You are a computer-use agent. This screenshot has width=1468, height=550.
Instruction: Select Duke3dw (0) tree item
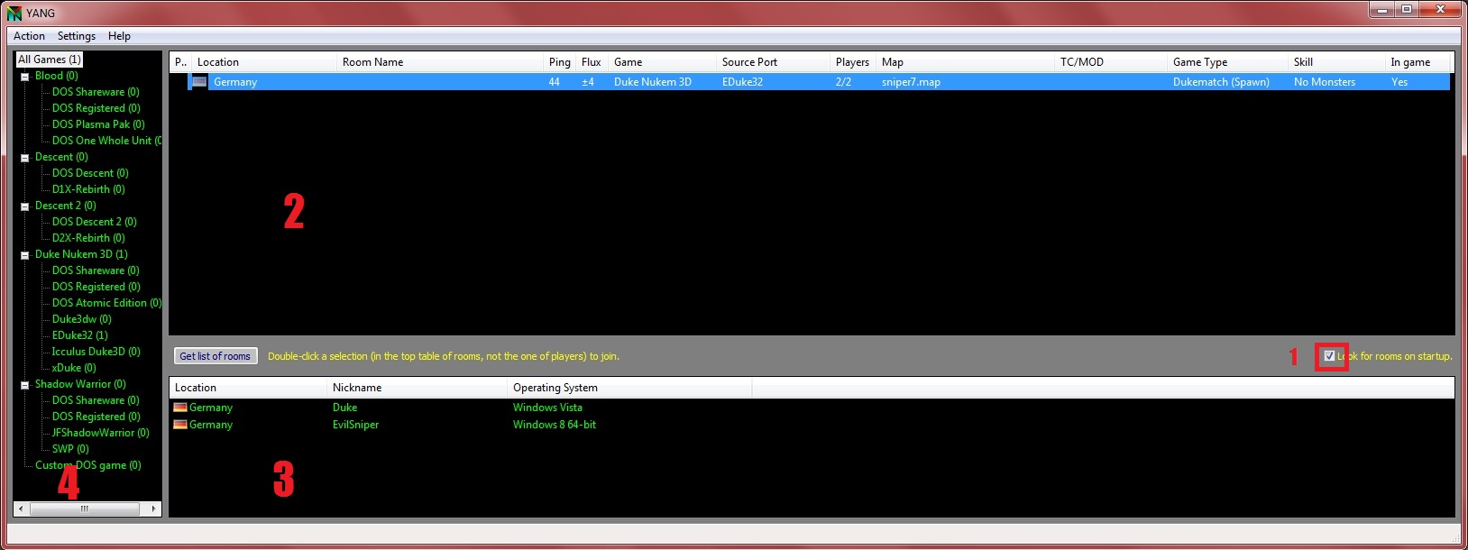[82, 319]
